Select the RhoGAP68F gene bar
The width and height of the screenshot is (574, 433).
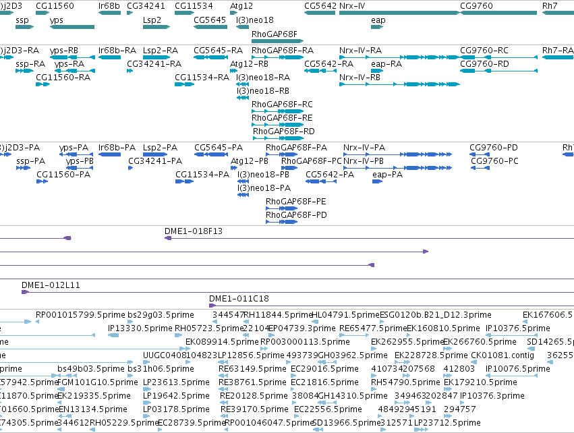(x=277, y=41)
